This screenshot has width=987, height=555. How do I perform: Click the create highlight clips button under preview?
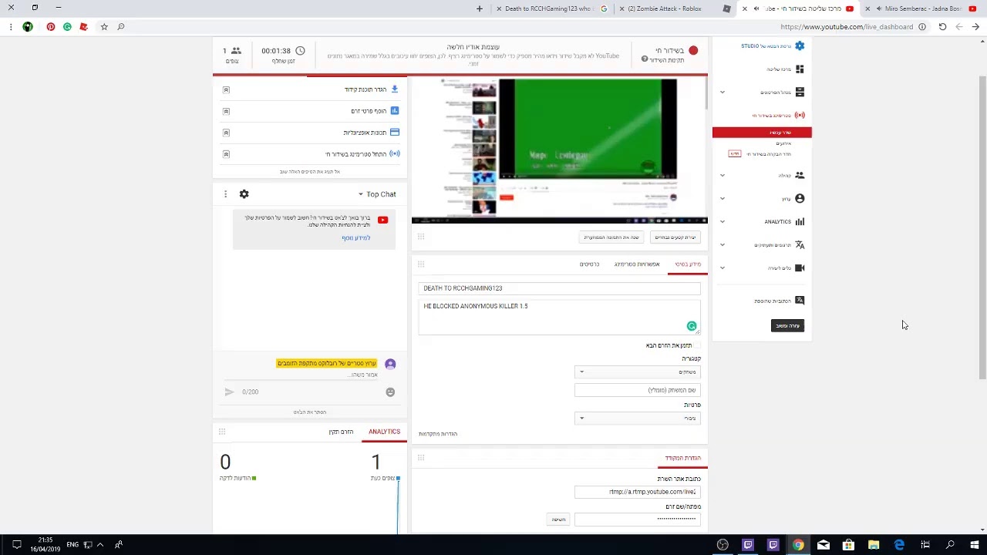pos(675,237)
